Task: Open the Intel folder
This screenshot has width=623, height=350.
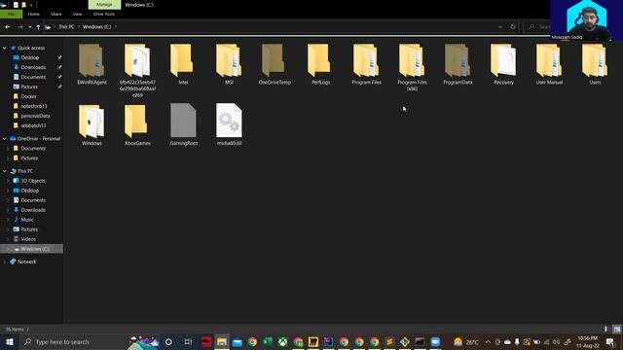Action: [x=183, y=65]
